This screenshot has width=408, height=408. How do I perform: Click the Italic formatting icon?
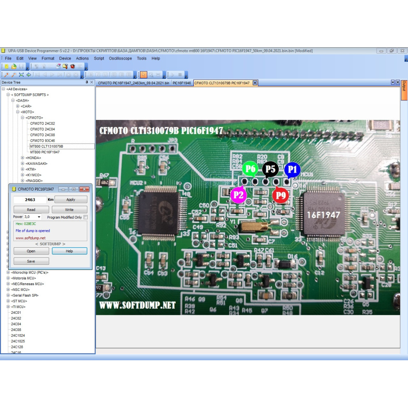pos(98,75)
